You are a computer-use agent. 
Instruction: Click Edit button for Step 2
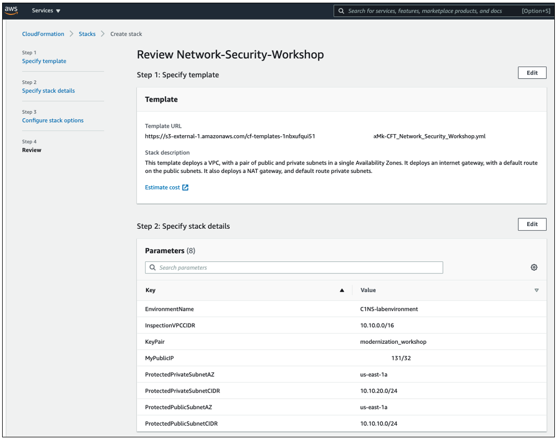point(532,224)
